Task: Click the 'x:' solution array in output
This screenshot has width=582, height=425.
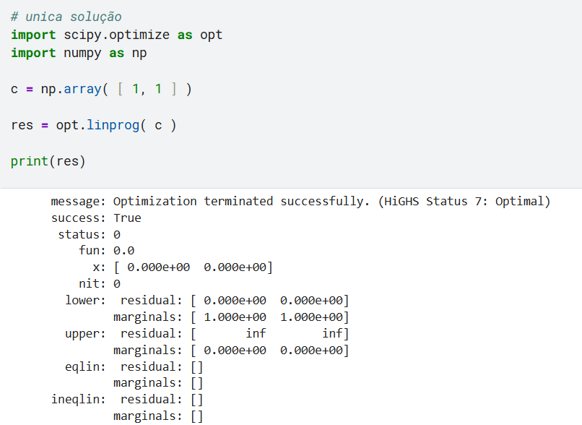Action: click(199, 267)
